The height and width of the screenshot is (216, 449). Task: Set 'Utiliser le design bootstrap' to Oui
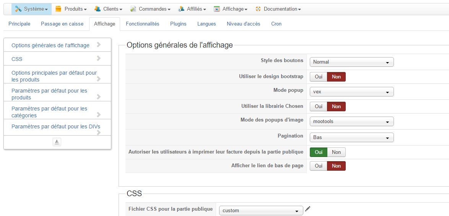tap(319, 77)
